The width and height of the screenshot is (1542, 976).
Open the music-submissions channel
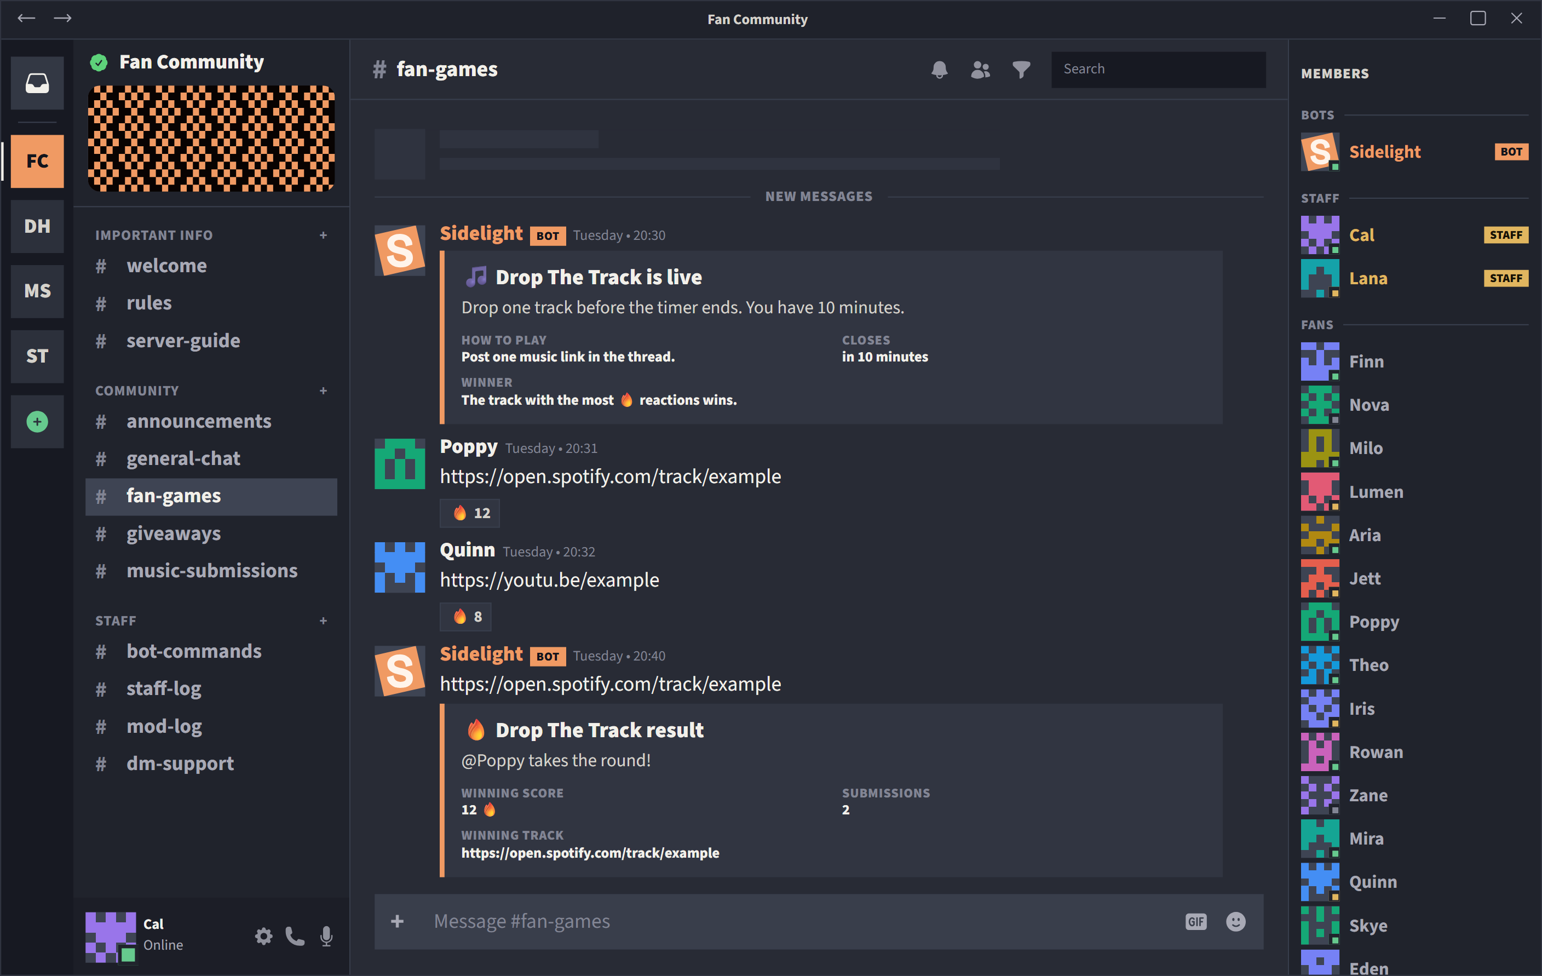point(211,571)
